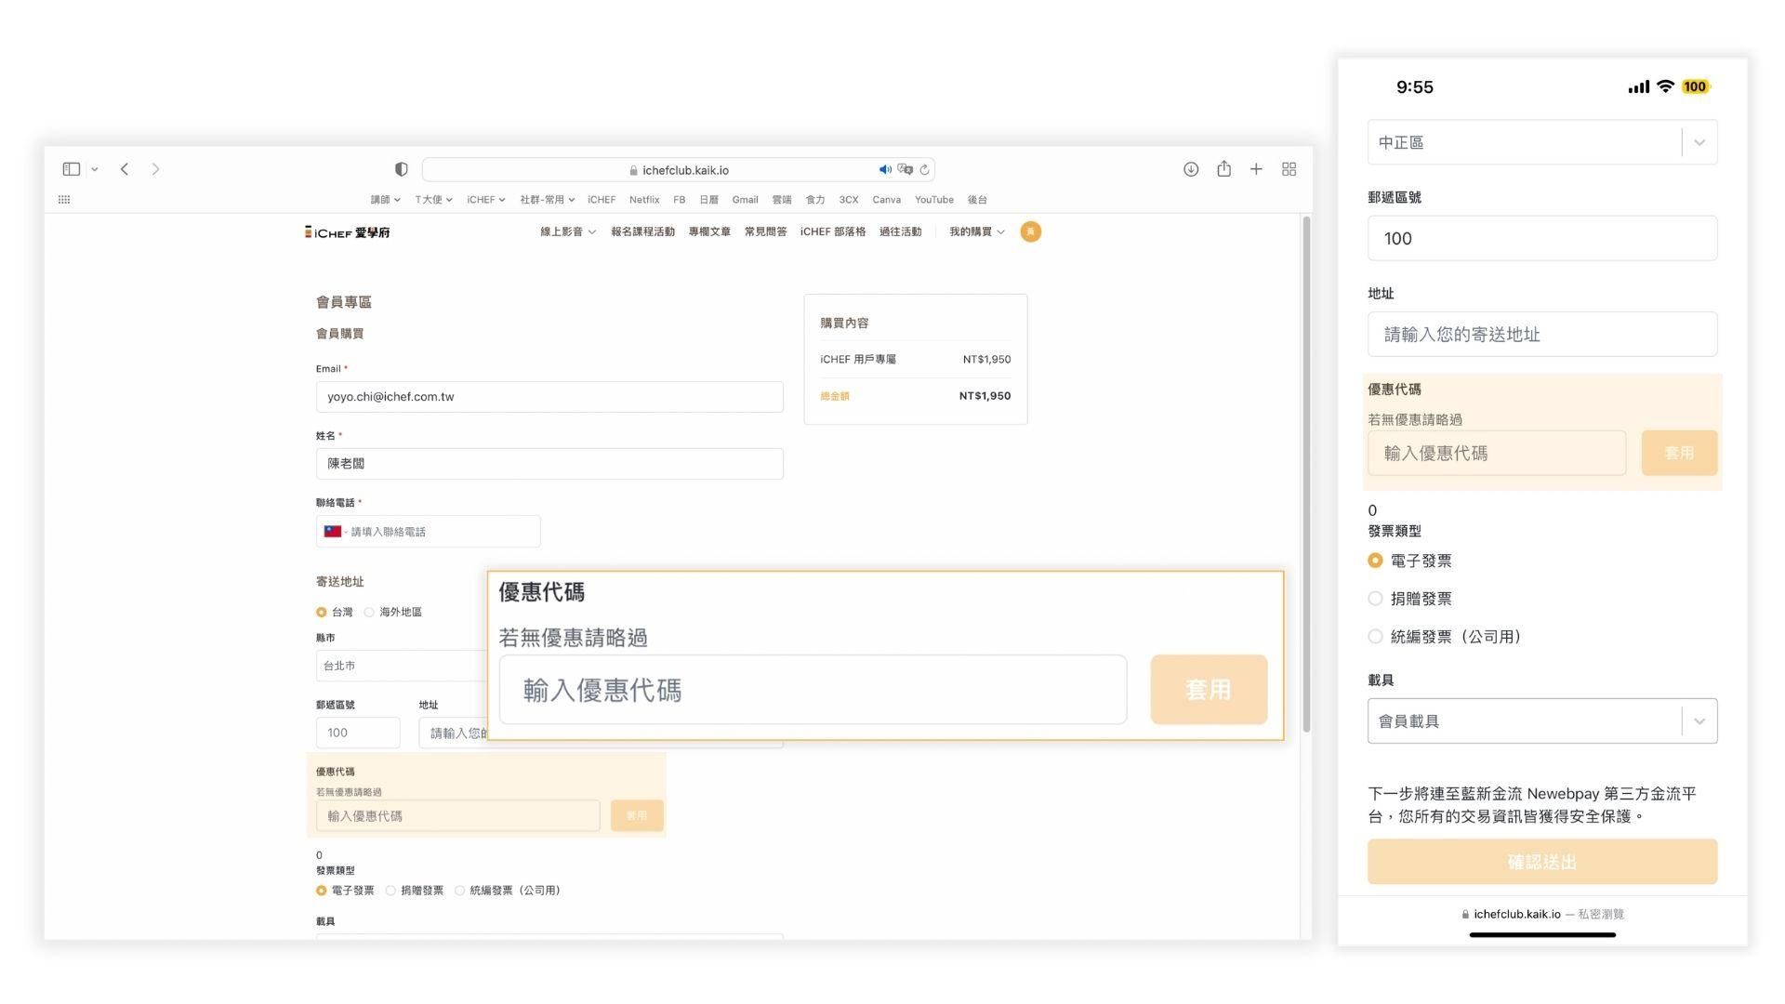This screenshot has width=1785, height=1004.
Task: Toggle Safari sidebar icon
Action: pos(72,169)
